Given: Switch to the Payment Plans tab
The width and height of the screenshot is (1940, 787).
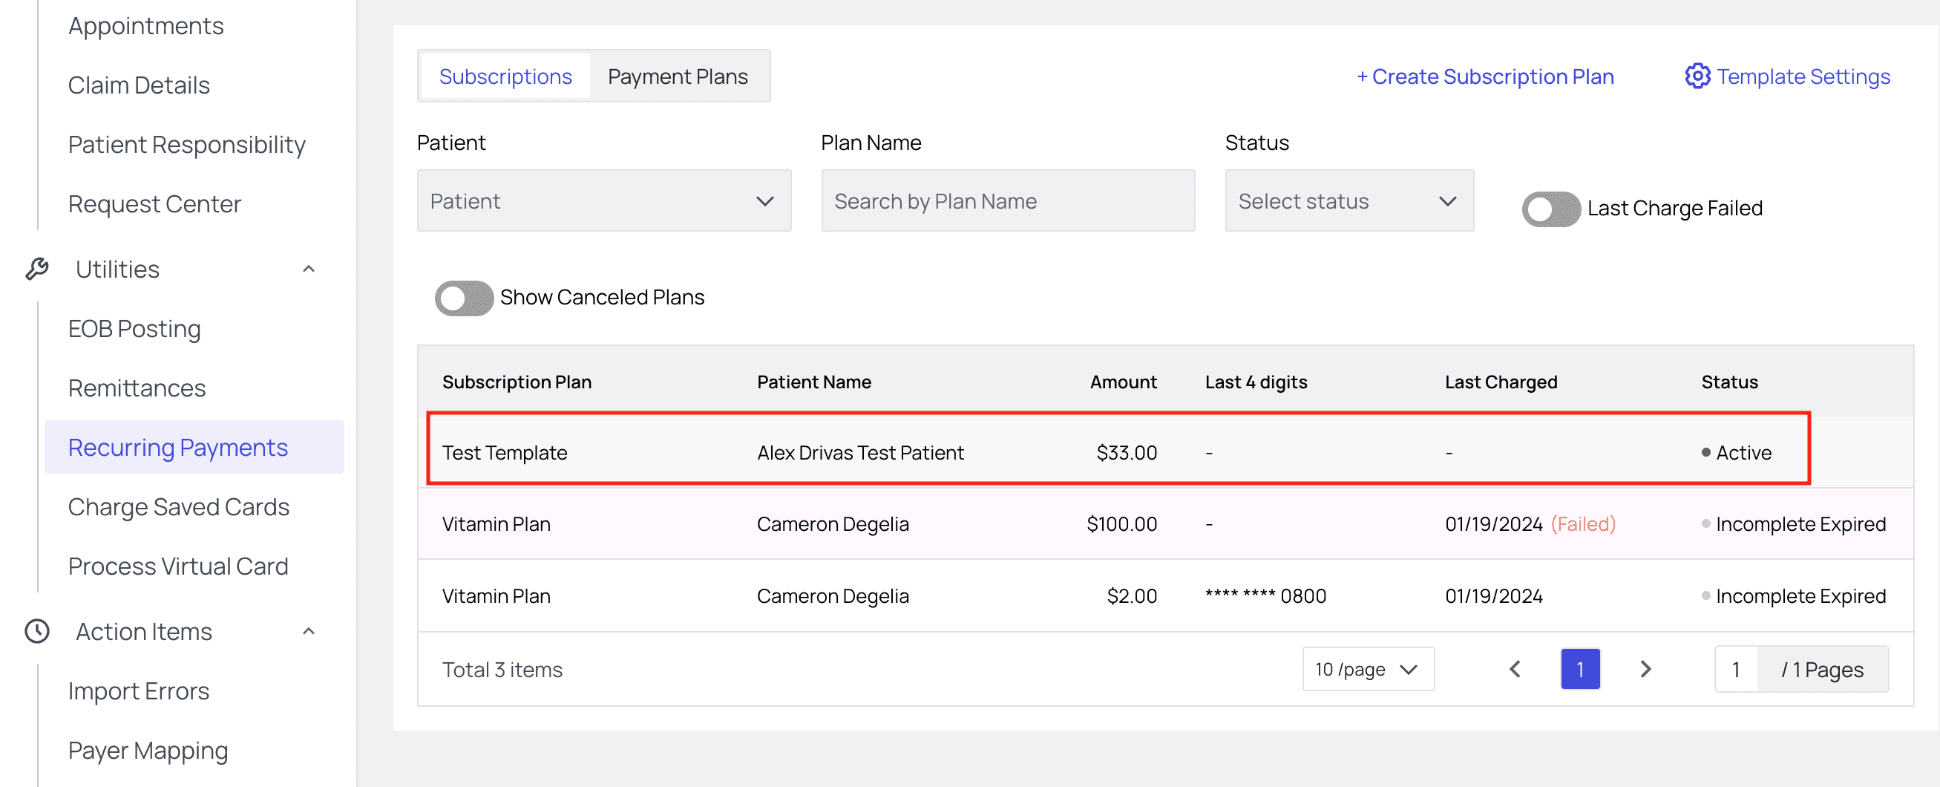Looking at the screenshot, I should point(677,76).
